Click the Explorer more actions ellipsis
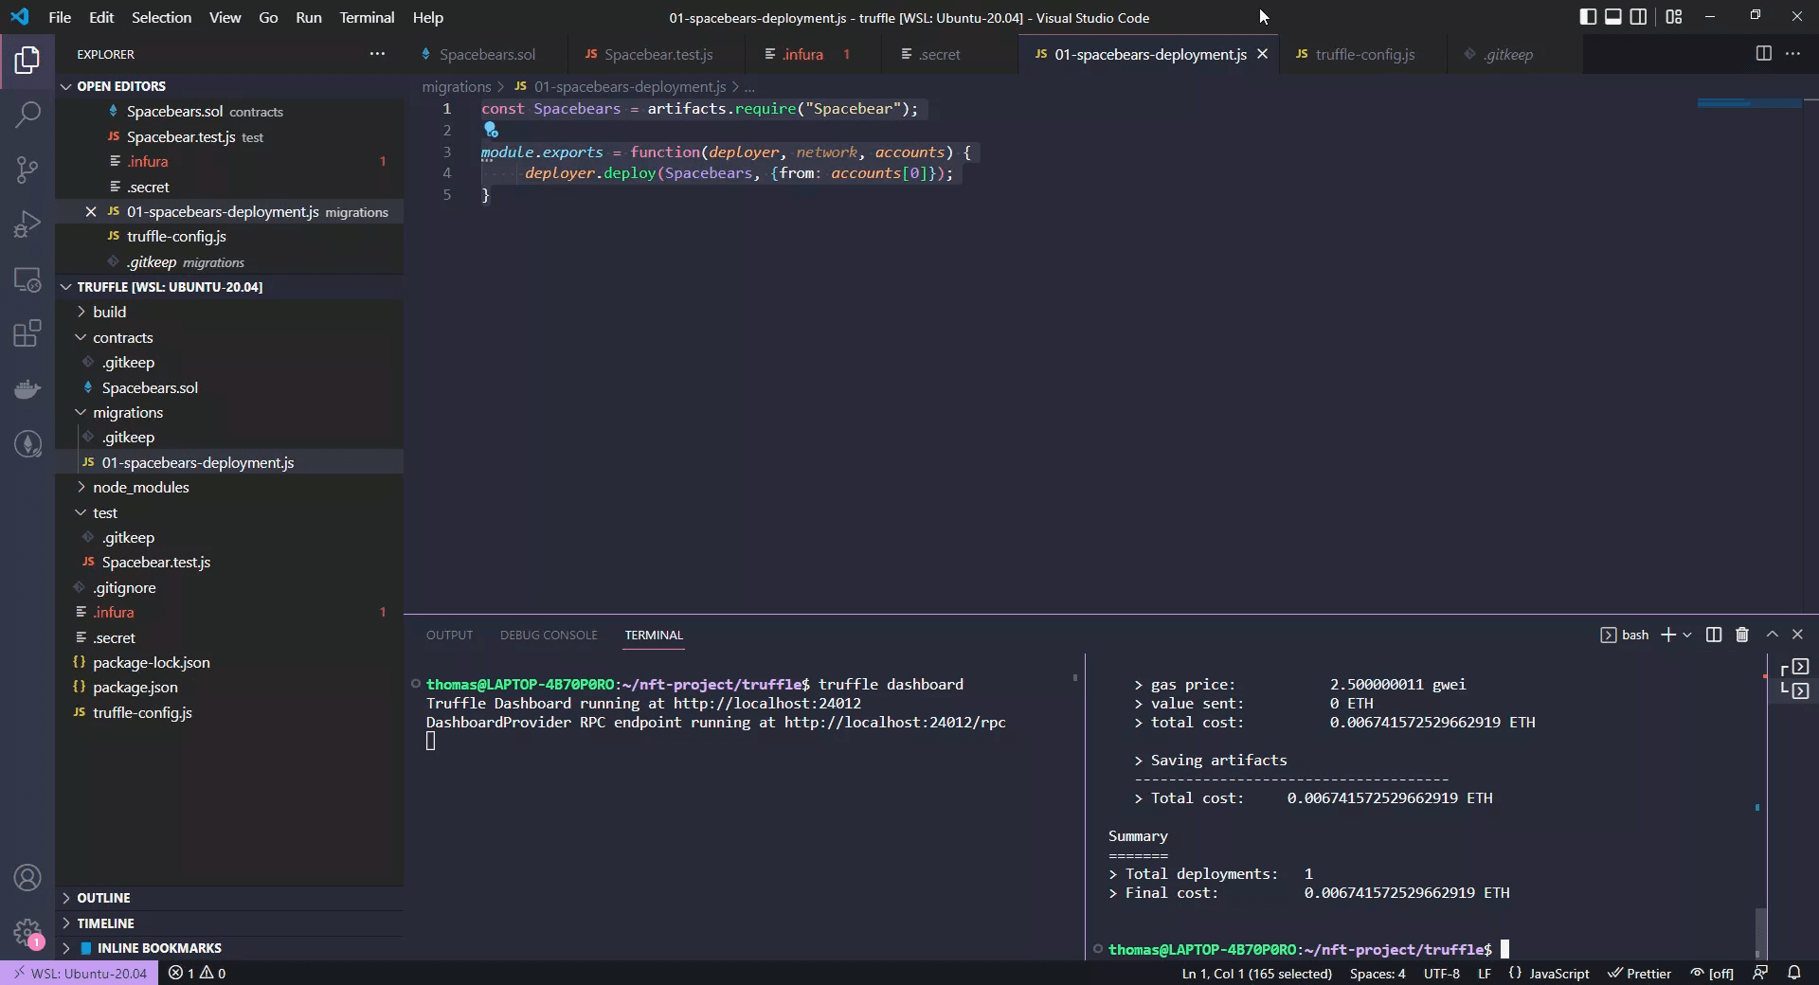Screen dimensions: 1819x985 [377, 54]
